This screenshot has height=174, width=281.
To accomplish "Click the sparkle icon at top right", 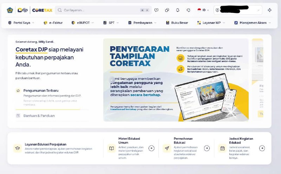I will coord(269,10).
